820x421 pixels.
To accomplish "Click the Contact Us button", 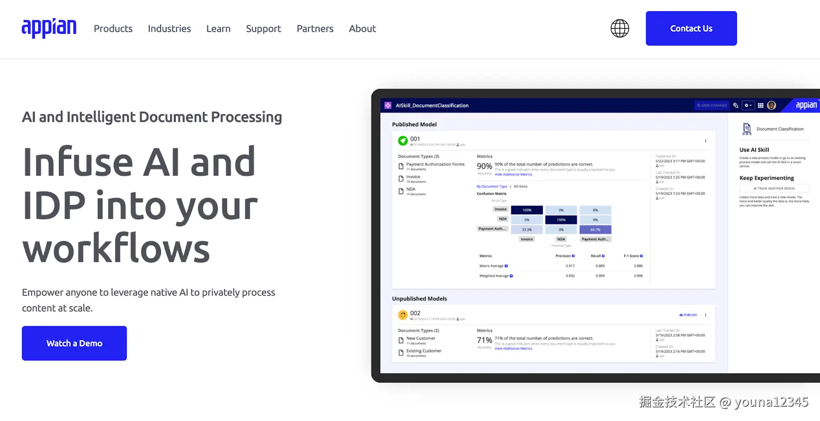I will pos(691,28).
